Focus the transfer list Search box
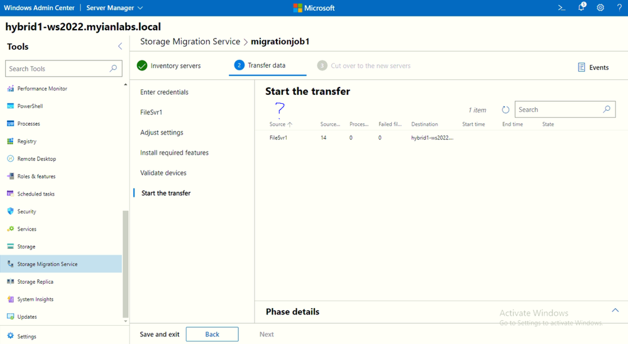The height and width of the screenshot is (344, 628). 565,109
